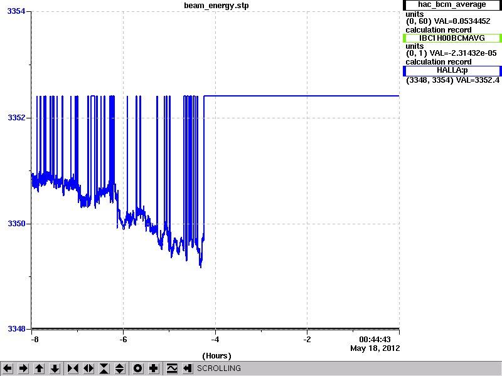The width and height of the screenshot is (502, 376).
Task: Shift the plot down with the down-arrow button
Action: [x=55, y=368]
